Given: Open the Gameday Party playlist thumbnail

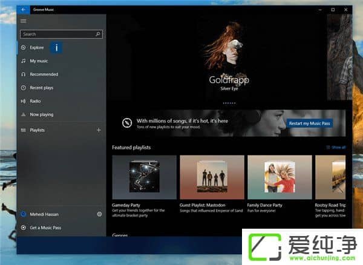Looking at the screenshot, I should [144, 177].
